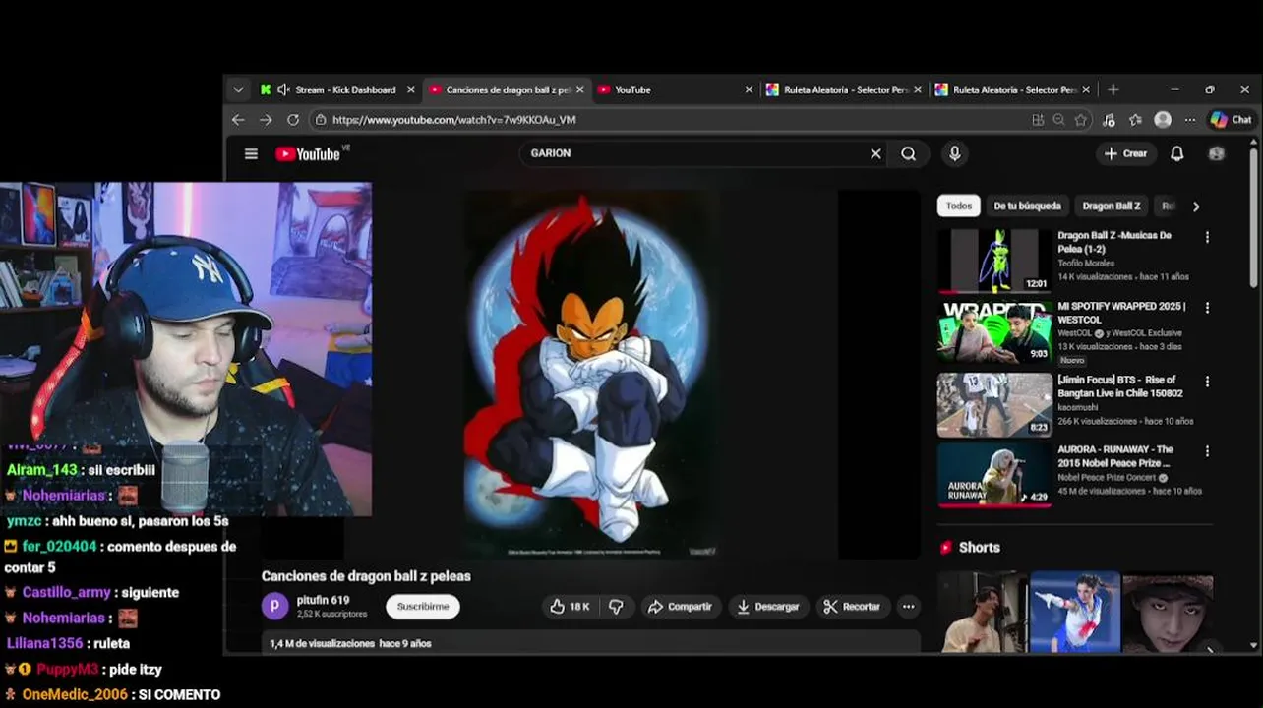The image size is (1263, 708).
Task: Open the YouTube account avatar menu
Action: 1217,153
